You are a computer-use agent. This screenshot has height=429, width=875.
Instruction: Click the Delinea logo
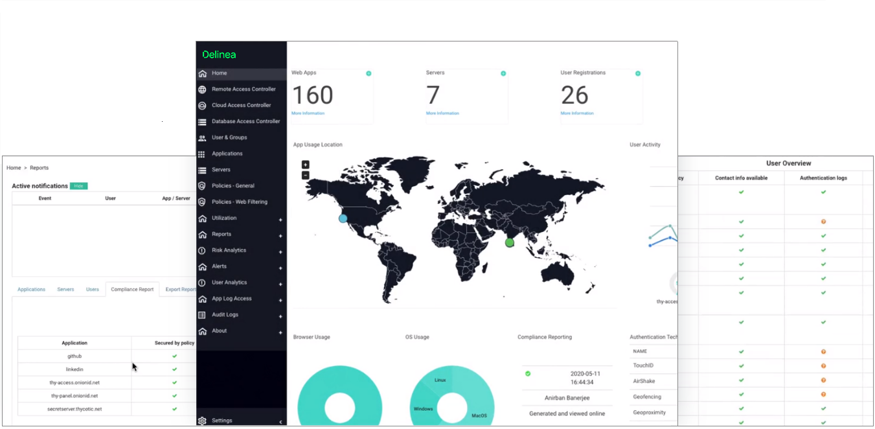pyautogui.click(x=220, y=54)
